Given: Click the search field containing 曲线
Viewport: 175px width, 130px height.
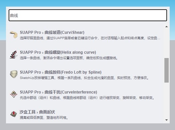Looking at the screenshot, I should pos(88,15).
